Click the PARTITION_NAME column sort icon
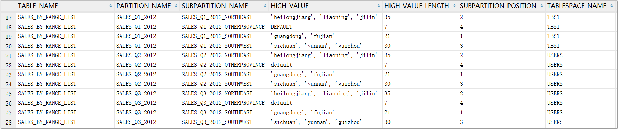This screenshot has width=618, height=129. (x=176, y=6)
